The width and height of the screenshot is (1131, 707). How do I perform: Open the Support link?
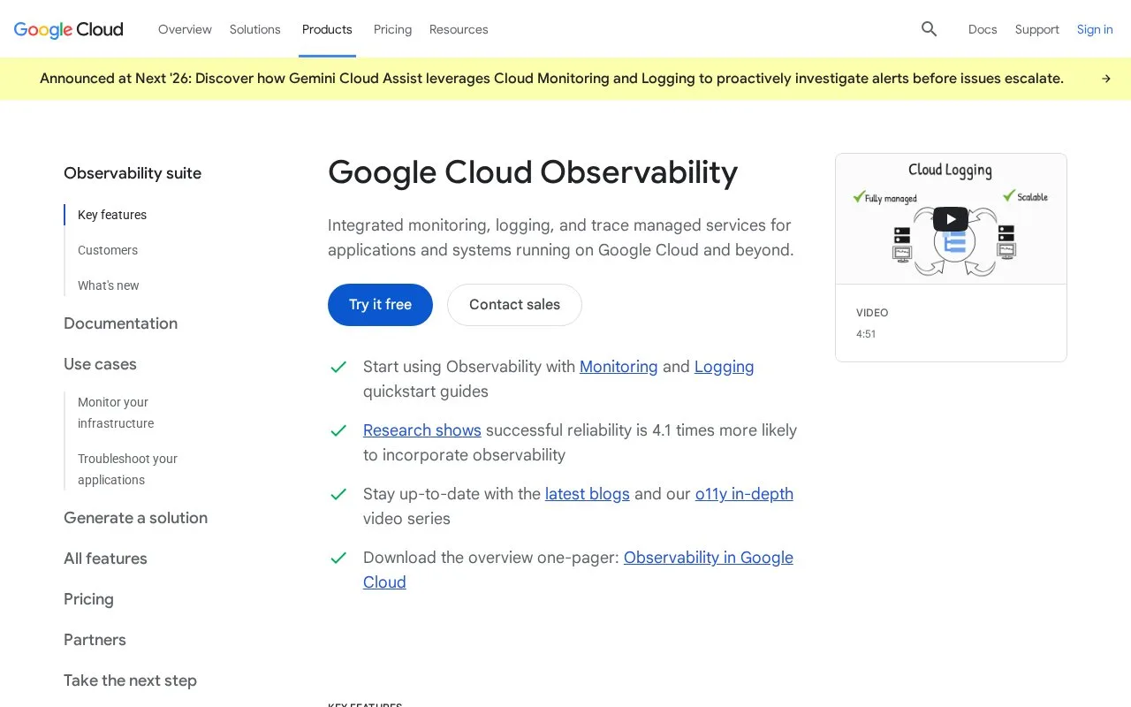click(x=1036, y=29)
